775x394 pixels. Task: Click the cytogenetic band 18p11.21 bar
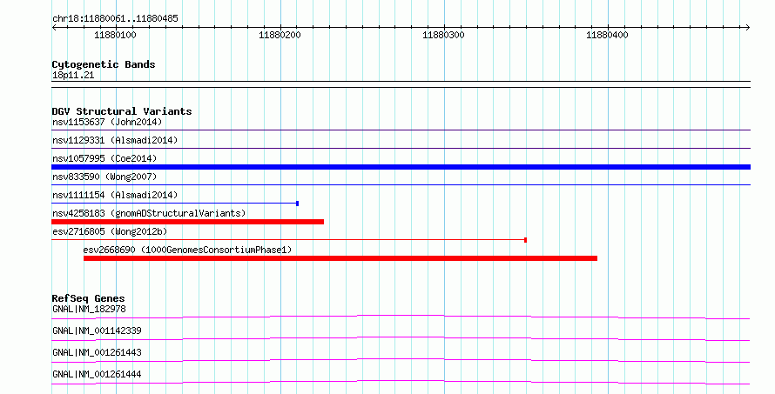[401, 84]
